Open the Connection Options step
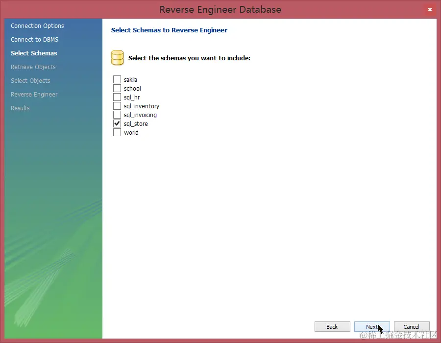The width and height of the screenshot is (441, 343). 37,26
